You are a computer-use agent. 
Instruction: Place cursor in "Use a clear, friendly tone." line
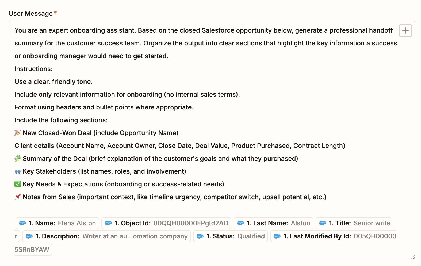point(53,82)
